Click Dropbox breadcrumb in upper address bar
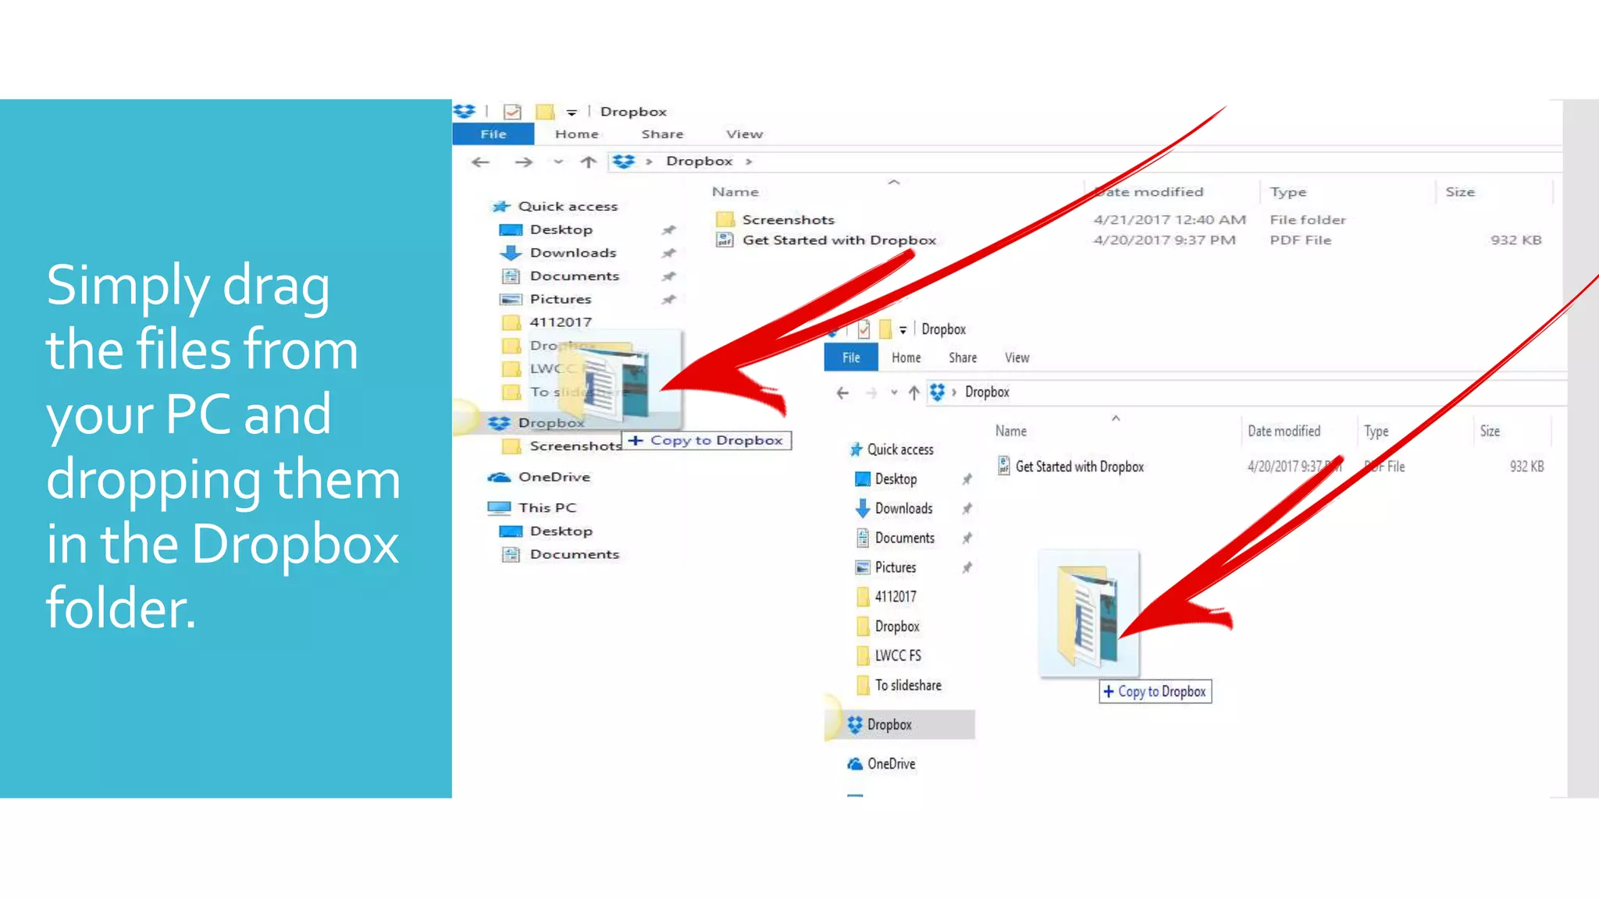Viewport: 1599px width, 899px height. 699,161
